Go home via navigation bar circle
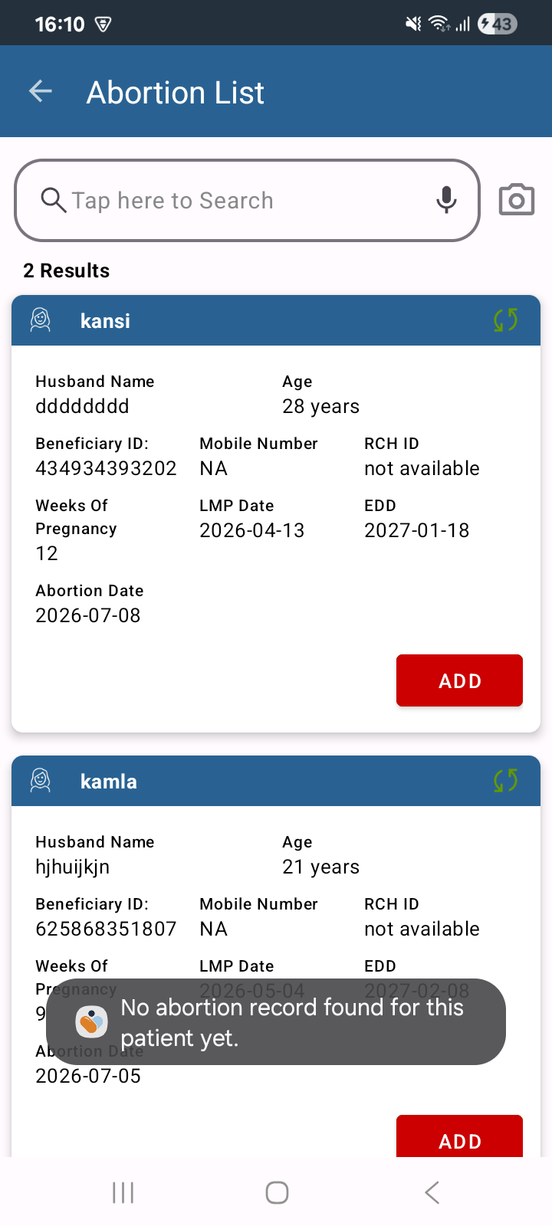 pyautogui.click(x=277, y=1192)
